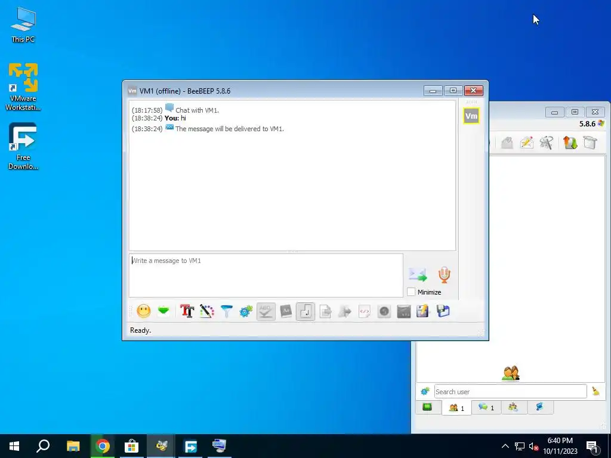
Task: Click the gear icon beside Search user
Action: [x=425, y=391]
